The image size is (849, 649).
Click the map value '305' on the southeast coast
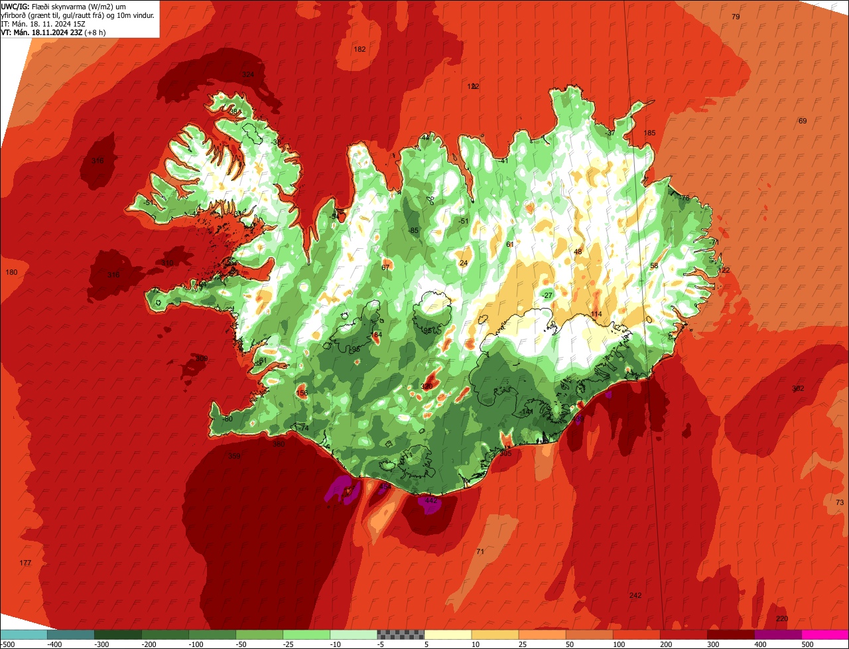[x=505, y=453]
